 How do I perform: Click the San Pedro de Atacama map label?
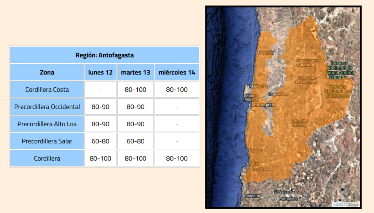click(x=306, y=80)
